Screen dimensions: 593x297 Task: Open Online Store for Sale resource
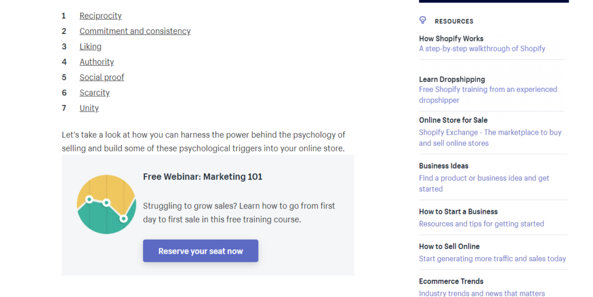click(x=453, y=120)
